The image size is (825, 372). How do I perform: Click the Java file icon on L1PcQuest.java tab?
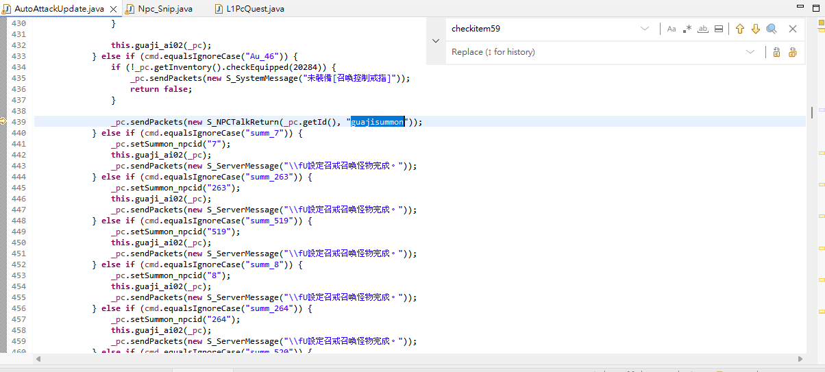(219, 9)
